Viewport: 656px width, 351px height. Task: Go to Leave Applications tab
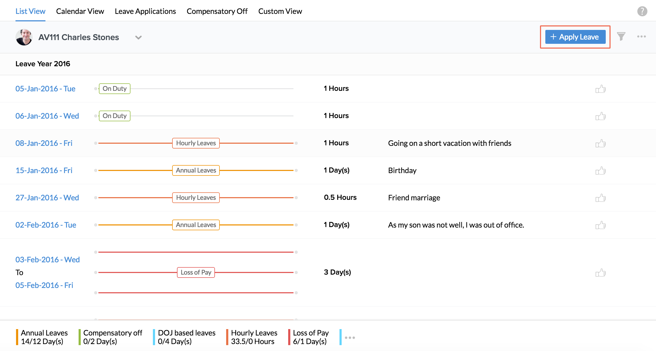coord(145,11)
